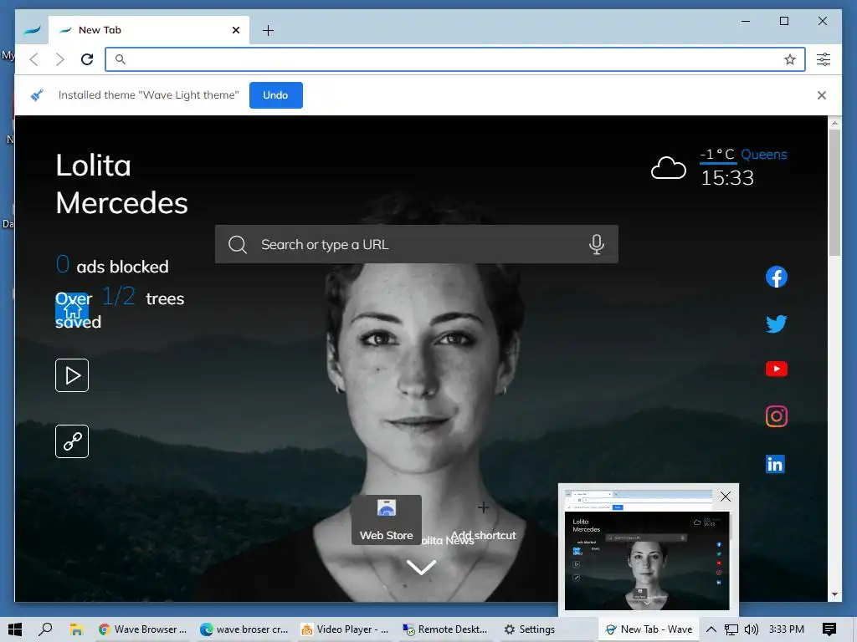Switch to Video Player taskbar window
This screenshot has width=857, height=642.
point(346,629)
